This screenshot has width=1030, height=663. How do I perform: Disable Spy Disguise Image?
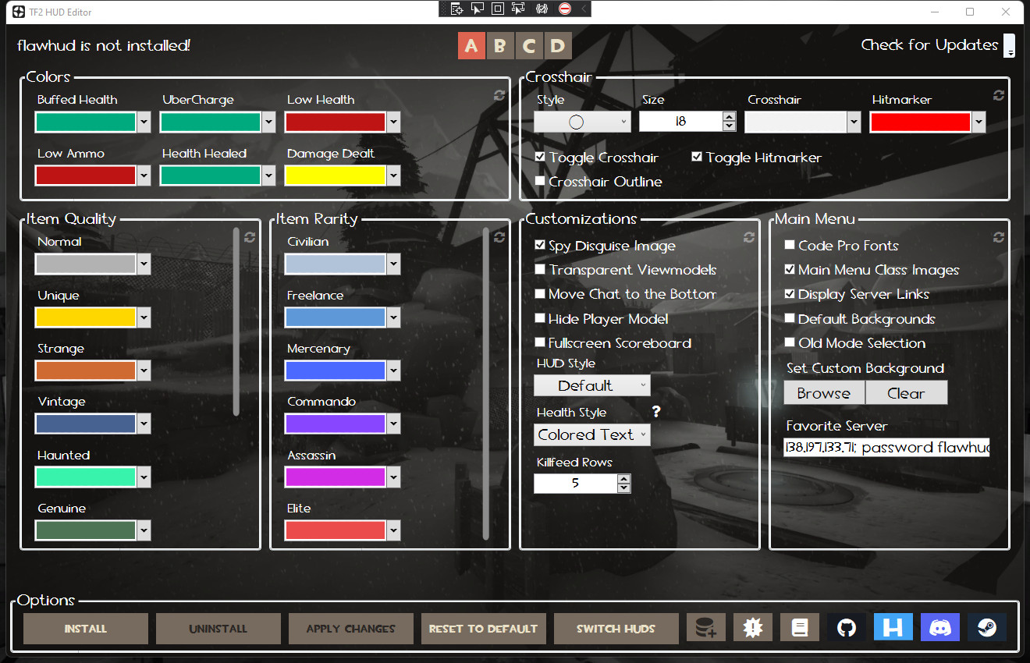pos(540,245)
